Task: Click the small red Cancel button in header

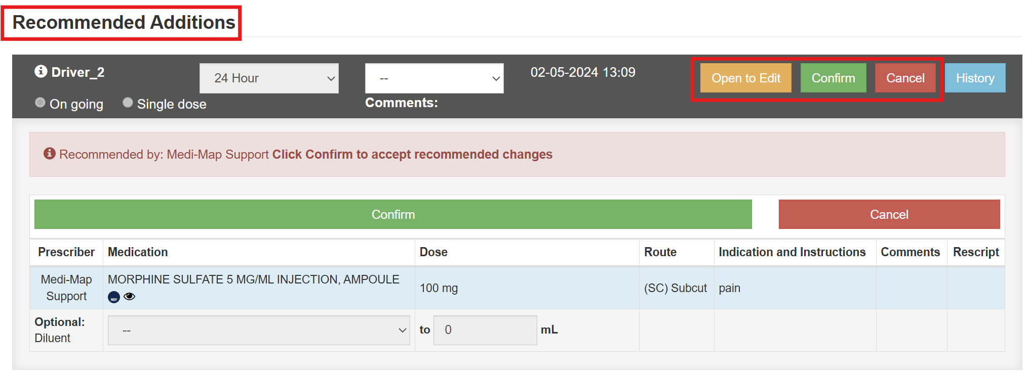Action: pyautogui.click(x=905, y=78)
